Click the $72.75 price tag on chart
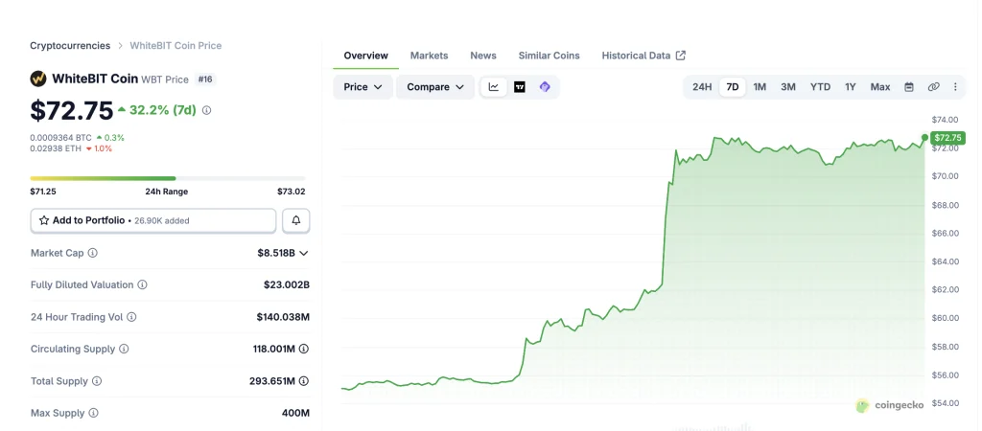The height and width of the screenshot is (431, 982). (x=948, y=138)
